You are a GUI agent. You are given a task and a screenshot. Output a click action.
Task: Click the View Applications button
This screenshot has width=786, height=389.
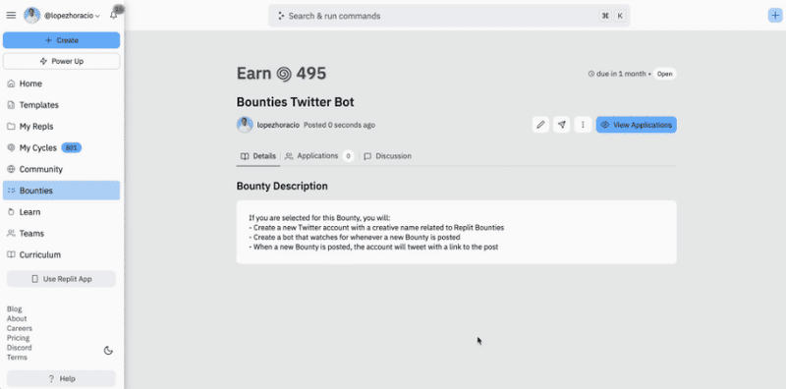[636, 125]
